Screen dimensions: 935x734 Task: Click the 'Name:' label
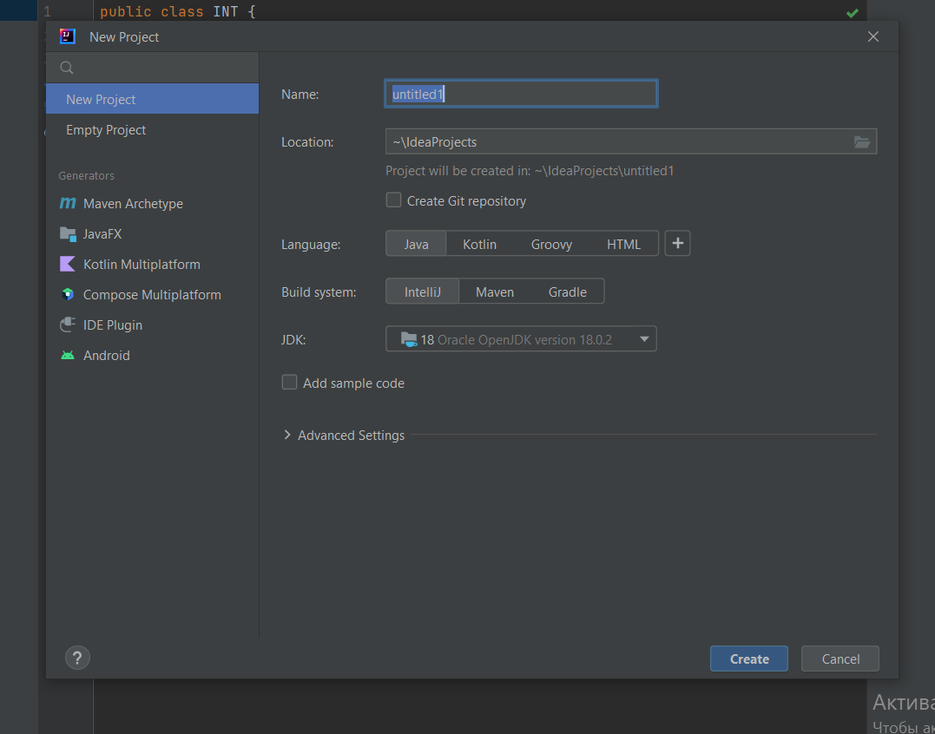point(300,94)
